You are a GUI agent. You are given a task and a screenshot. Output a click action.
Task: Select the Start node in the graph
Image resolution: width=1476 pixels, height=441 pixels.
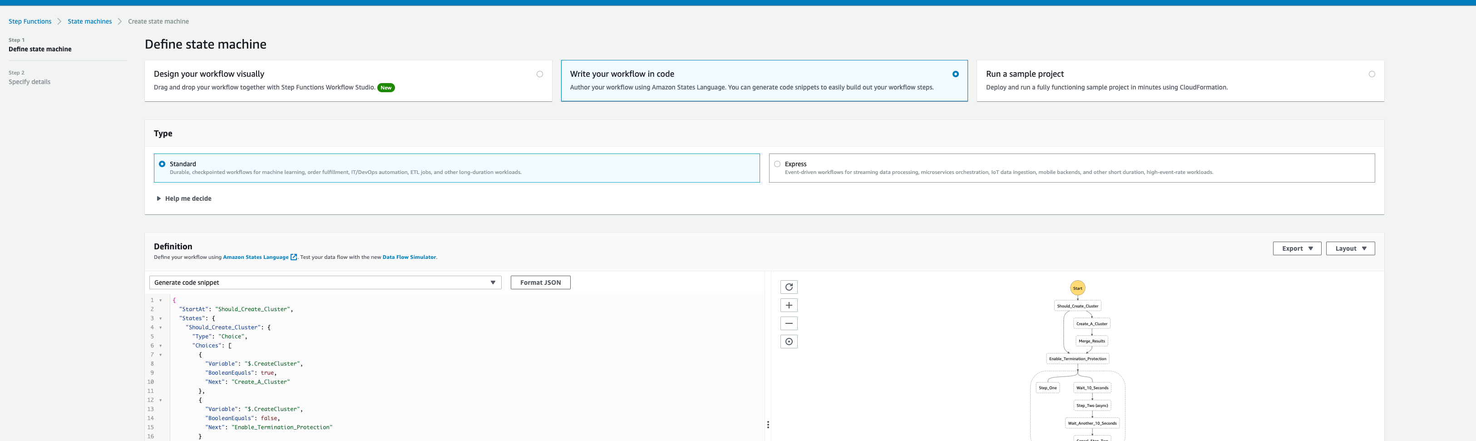(1077, 288)
